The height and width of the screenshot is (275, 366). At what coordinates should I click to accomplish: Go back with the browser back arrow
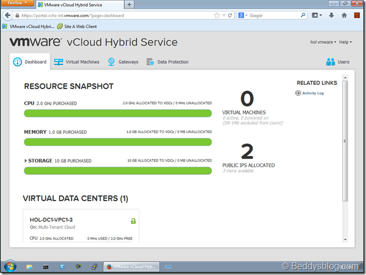click(7, 15)
